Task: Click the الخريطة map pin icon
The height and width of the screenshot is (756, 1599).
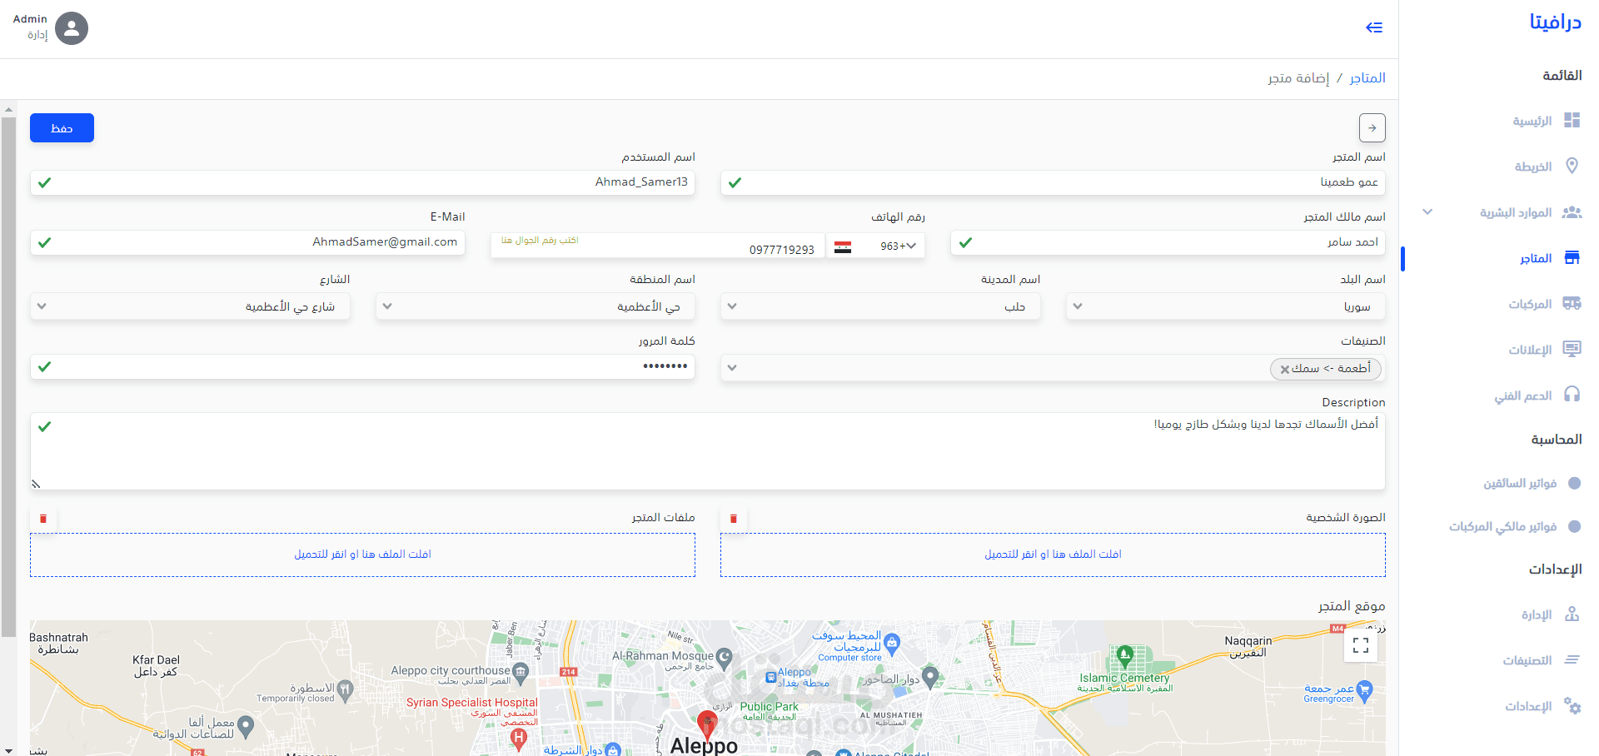Action: (1572, 166)
